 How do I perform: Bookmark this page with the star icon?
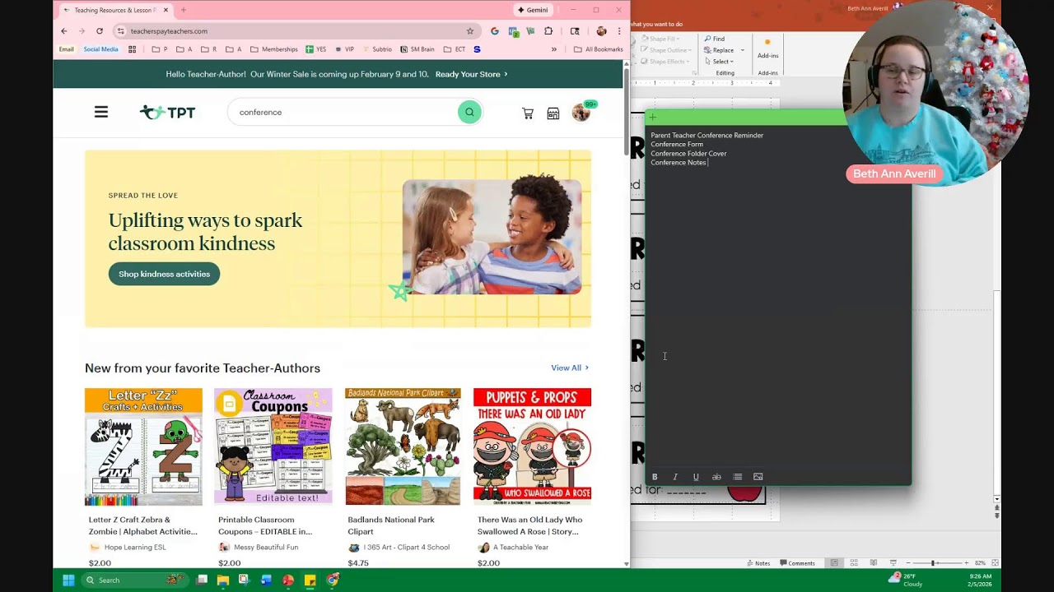(x=470, y=31)
